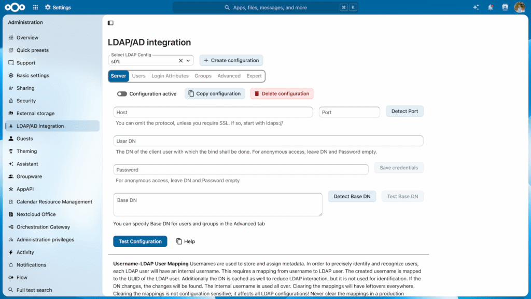Click the Create configuration button

click(x=231, y=60)
